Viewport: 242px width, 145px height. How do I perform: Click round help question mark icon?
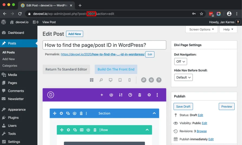click(159, 80)
